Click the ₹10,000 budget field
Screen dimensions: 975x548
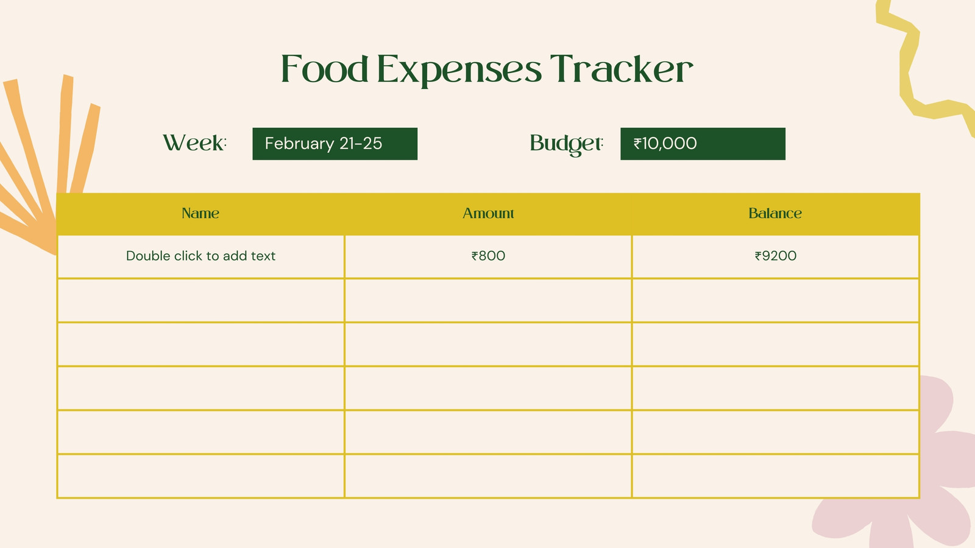[703, 144]
